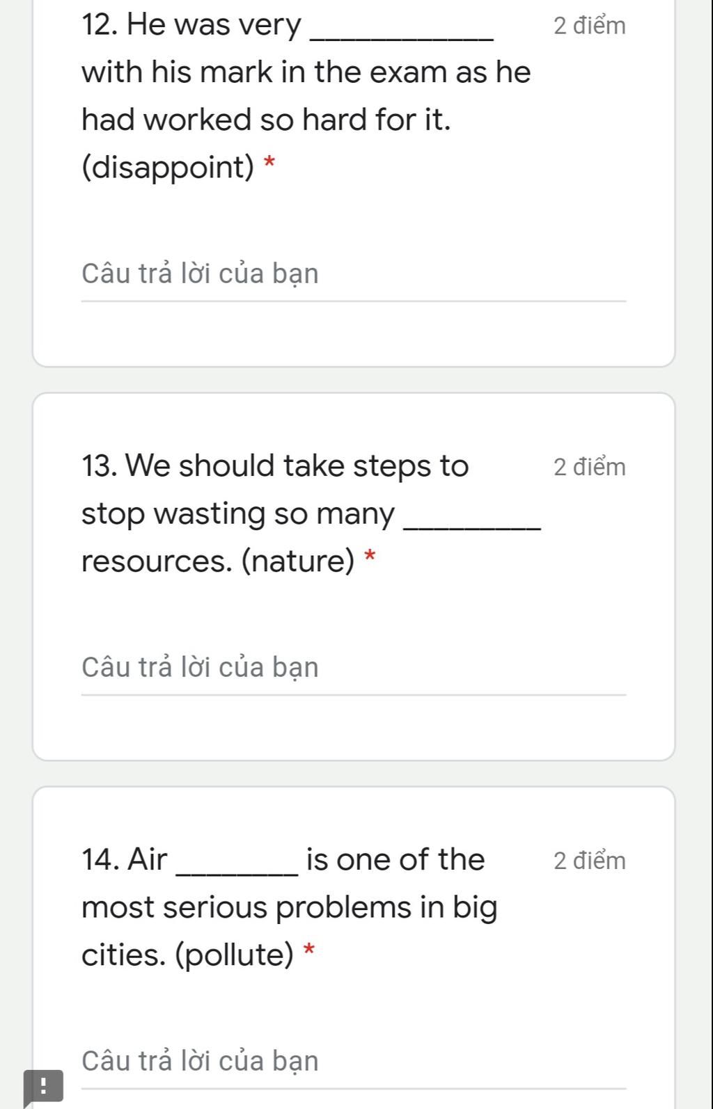The image size is (713, 1109).
Task: Click the '14. Air' question text
Action: tap(125, 859)
